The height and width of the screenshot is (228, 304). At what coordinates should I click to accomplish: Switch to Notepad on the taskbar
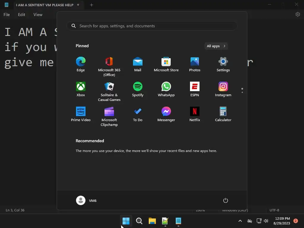tap(178, 221)
